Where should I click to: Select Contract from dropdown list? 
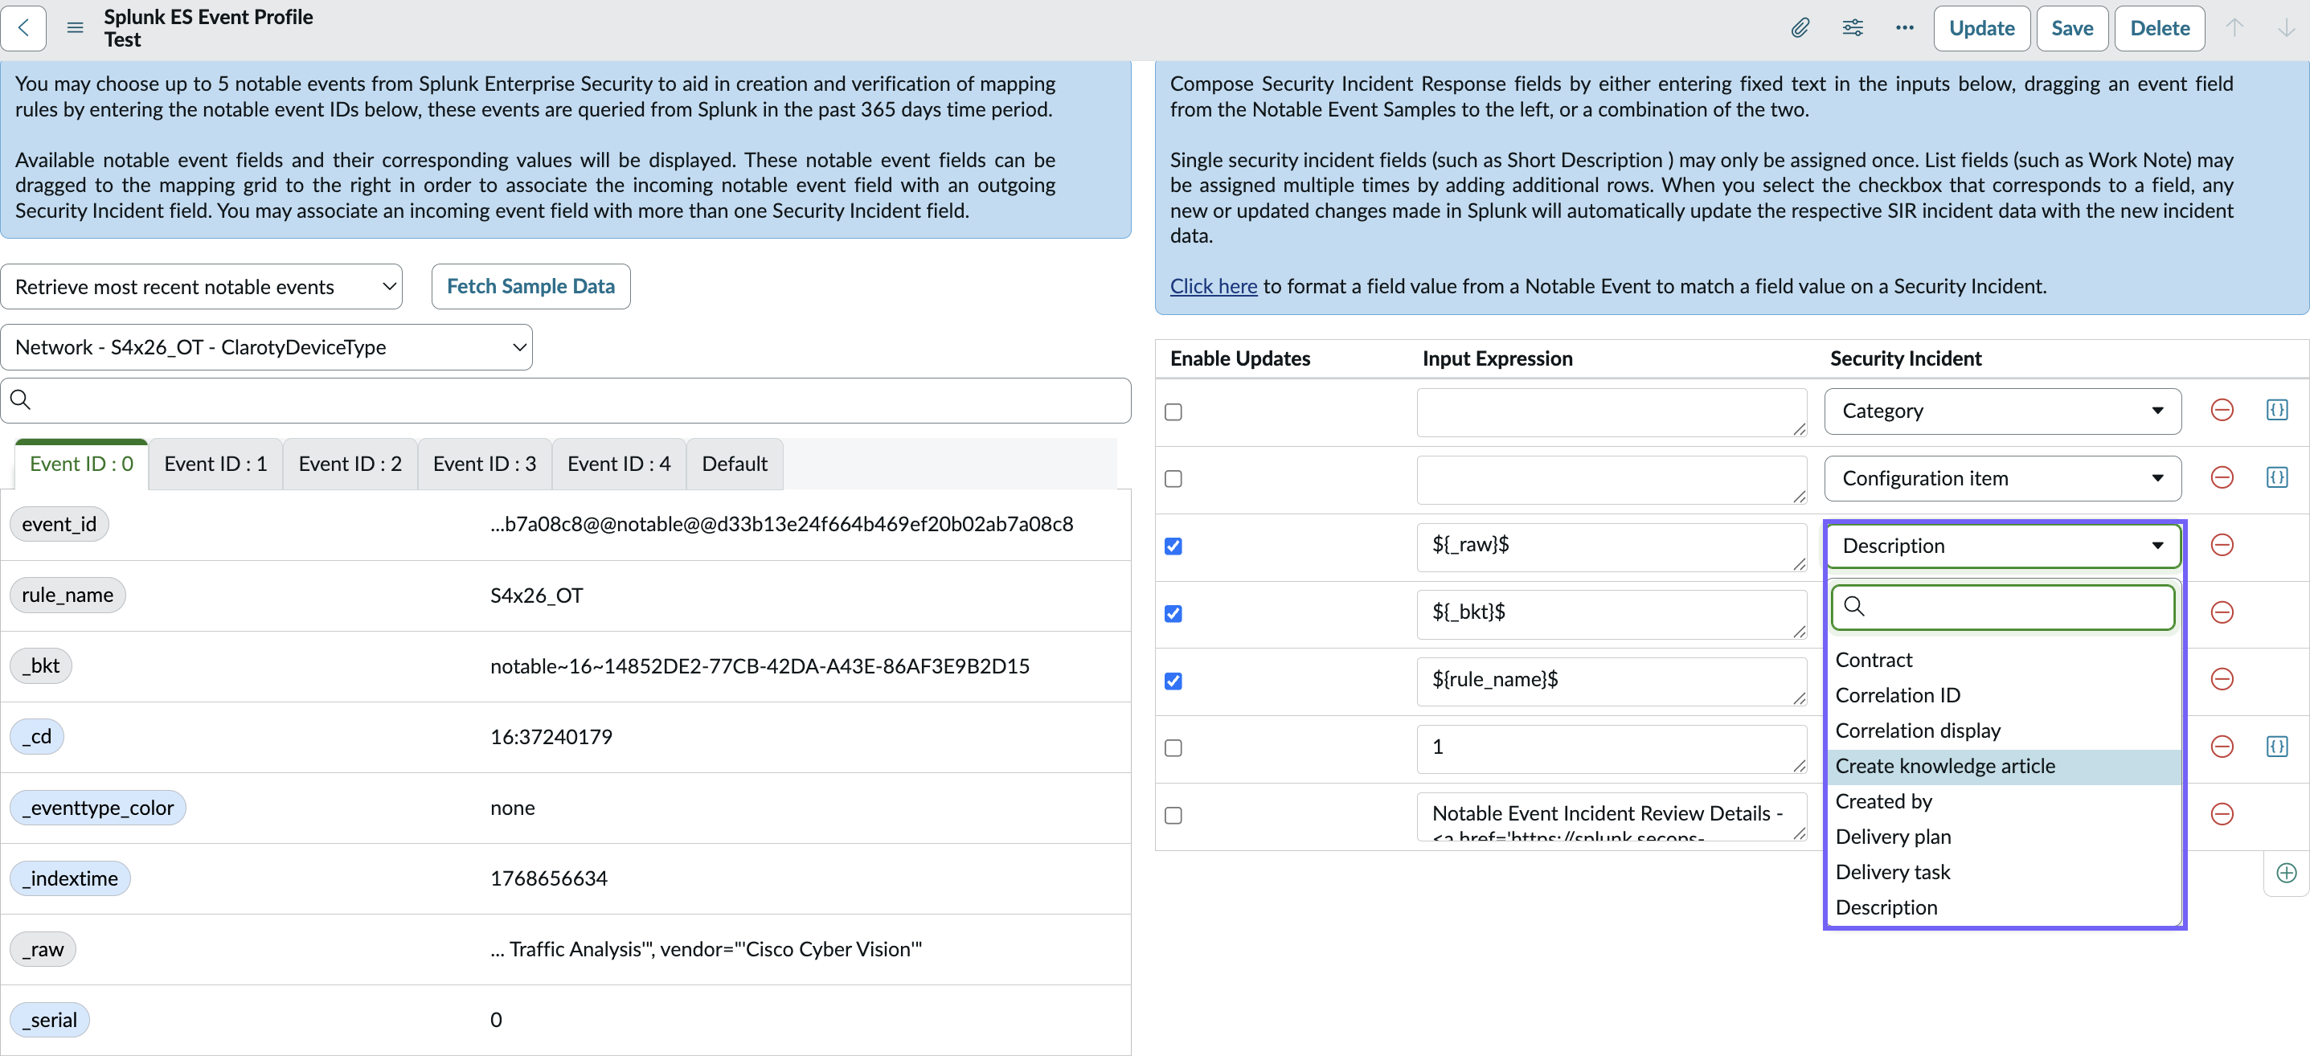2003,660
